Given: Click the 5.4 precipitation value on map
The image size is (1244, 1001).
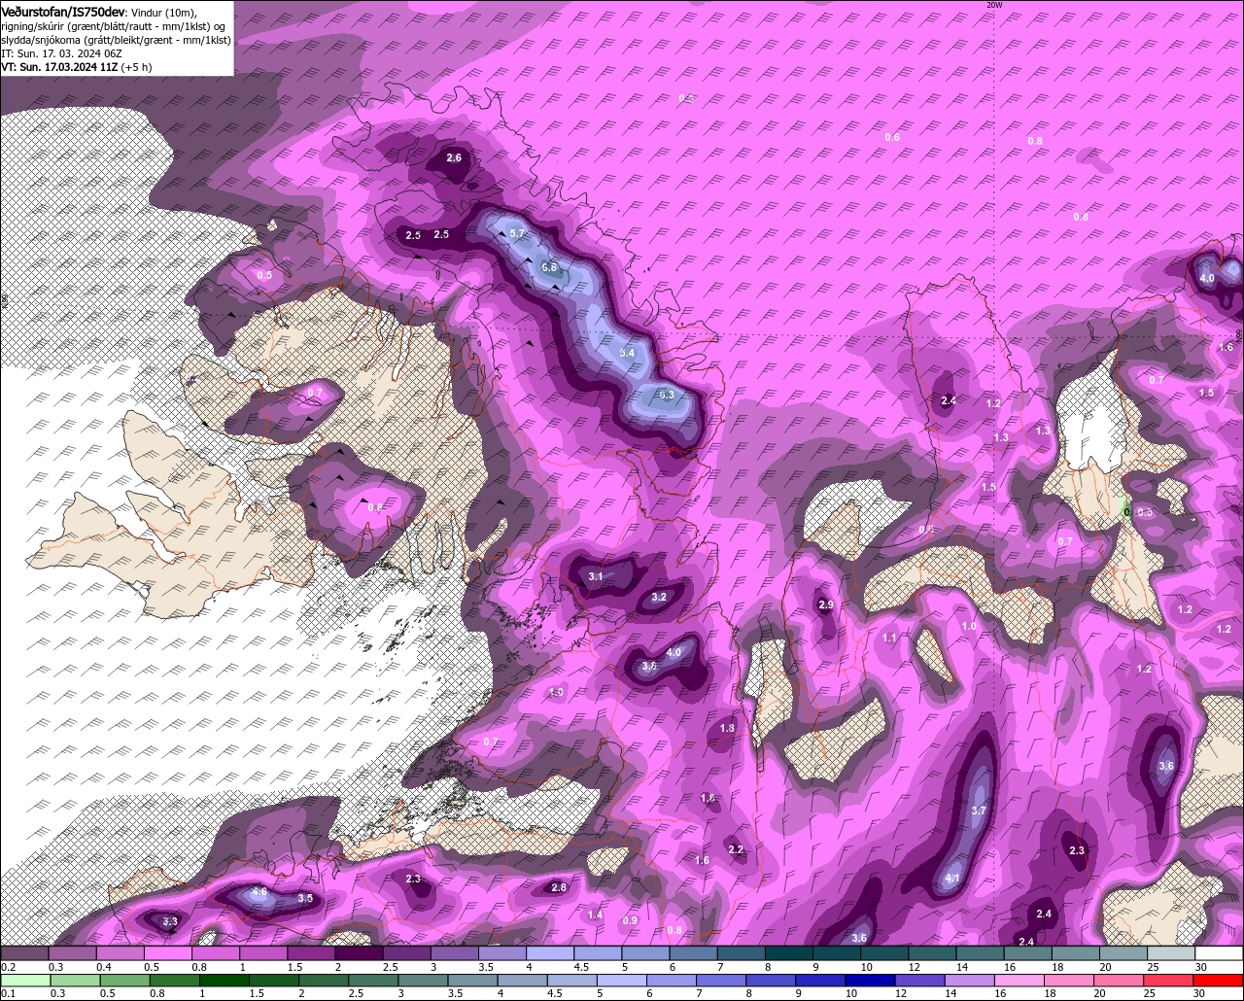Looking at the screenshot, I should click(x=627, y=353).
